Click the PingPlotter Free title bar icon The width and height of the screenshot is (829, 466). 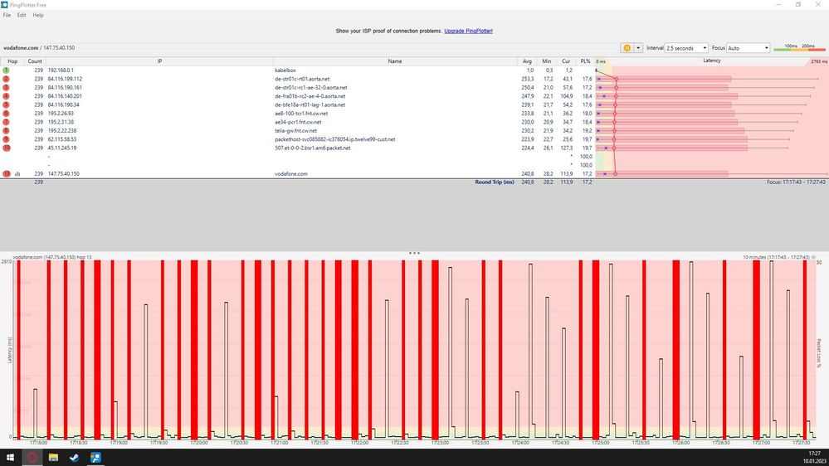(4, 5)
